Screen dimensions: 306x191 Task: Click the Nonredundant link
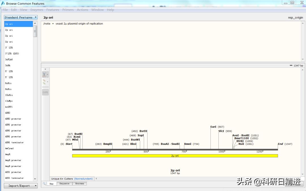[x=83, y=179]
